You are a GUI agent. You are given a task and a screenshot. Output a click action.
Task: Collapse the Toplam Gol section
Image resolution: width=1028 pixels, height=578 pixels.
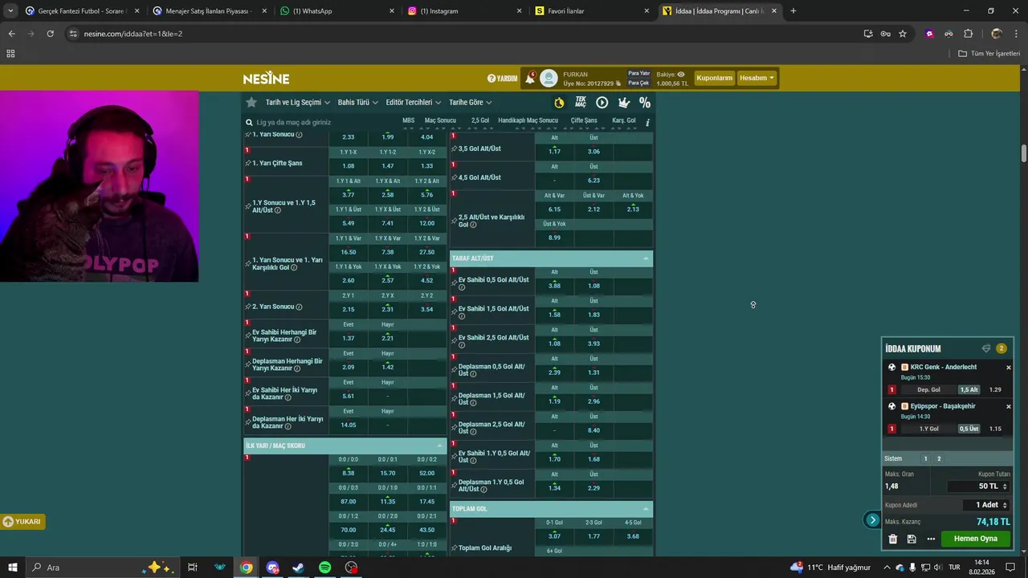(x=646, y=509)
